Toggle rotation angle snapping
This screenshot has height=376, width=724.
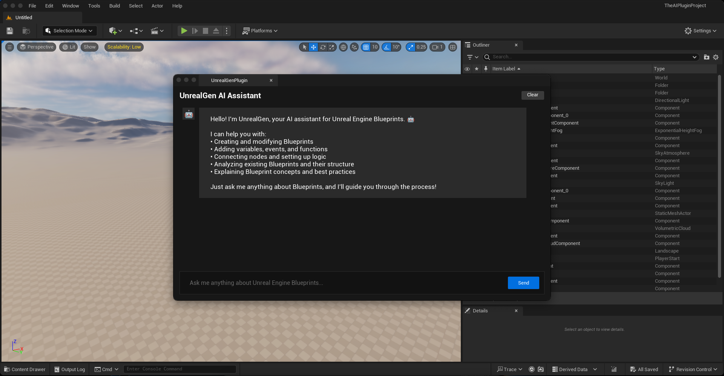[x=387, y=47]
